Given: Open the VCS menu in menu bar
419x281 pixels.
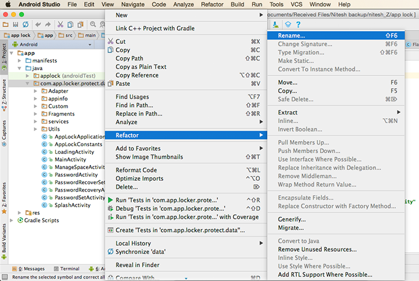Looking at the screenshot, I should point(296,5).
